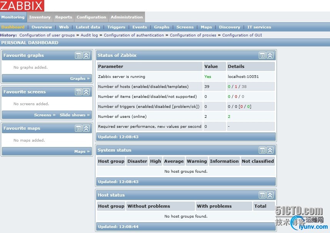Switch to the Administration tab
The width and height of the screenshot is (330, 233).
(x=127, y=17)
